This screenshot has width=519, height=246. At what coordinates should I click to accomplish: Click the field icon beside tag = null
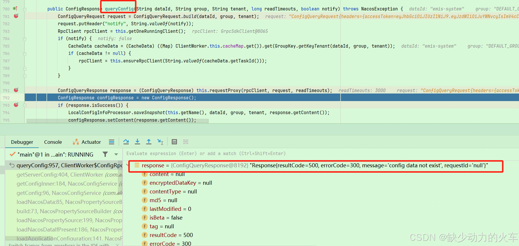click(145, 226)
